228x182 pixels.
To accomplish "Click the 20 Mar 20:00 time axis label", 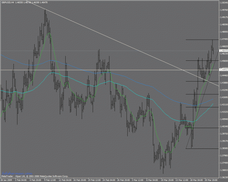I will point(211,180).
